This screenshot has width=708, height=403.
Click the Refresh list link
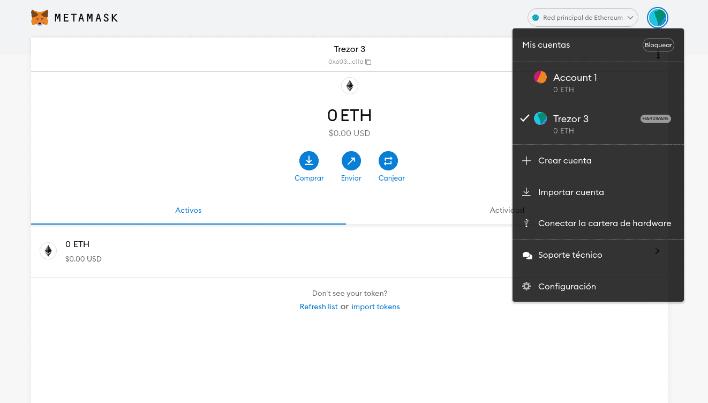pyautogui.click(x=319, y=307)
